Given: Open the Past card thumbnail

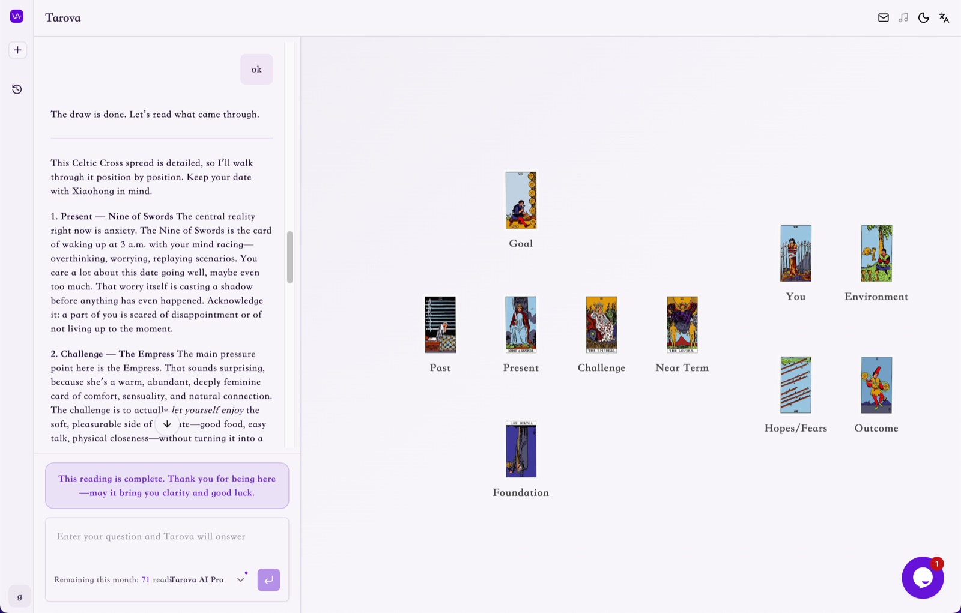Looking at the screenshot, I should point(440,324).
